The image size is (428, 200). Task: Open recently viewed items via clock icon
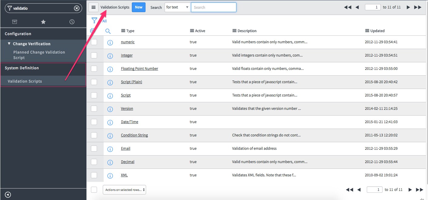point(72,22)
